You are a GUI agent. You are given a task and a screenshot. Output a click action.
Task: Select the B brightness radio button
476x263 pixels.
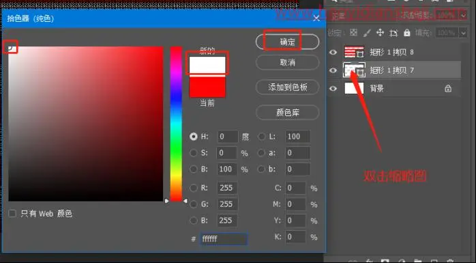pos(194,169)
